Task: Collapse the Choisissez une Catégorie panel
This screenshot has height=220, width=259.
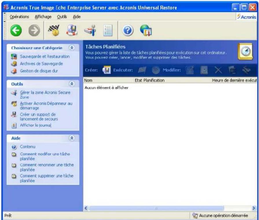Action: [72, 48]
